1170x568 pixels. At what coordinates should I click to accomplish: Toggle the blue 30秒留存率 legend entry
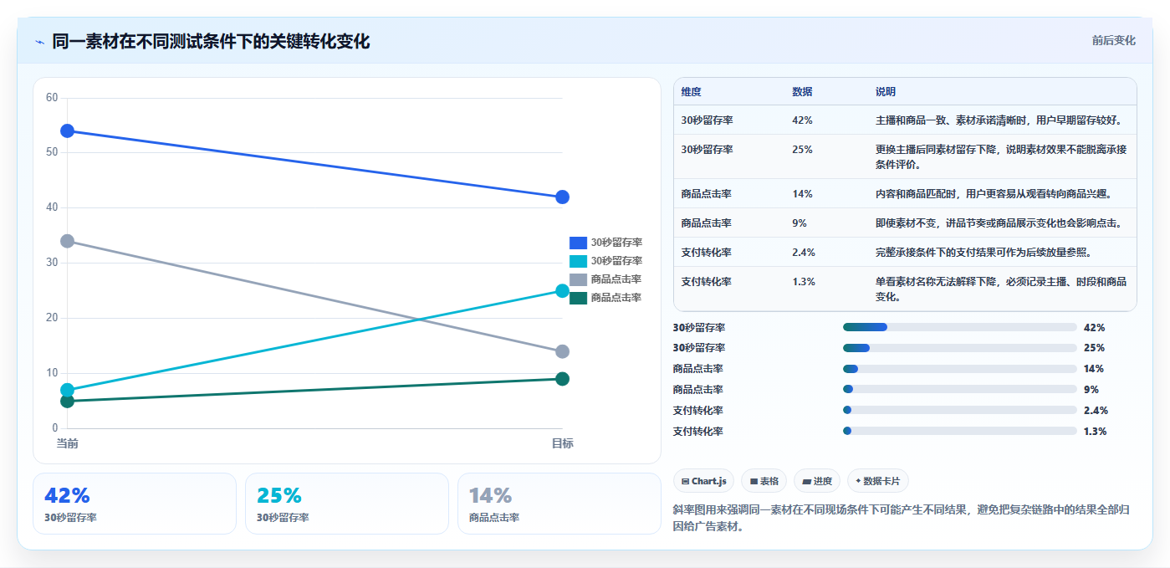(x=605, y=243)
